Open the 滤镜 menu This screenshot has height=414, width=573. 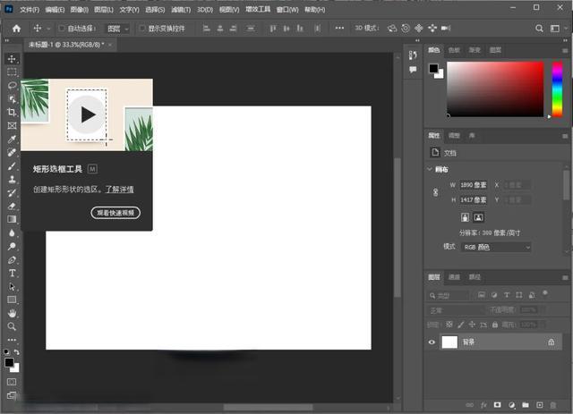tap(182, 9)
